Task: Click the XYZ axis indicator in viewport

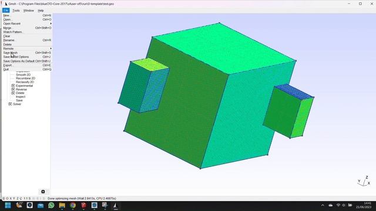Action: (364, 182)
